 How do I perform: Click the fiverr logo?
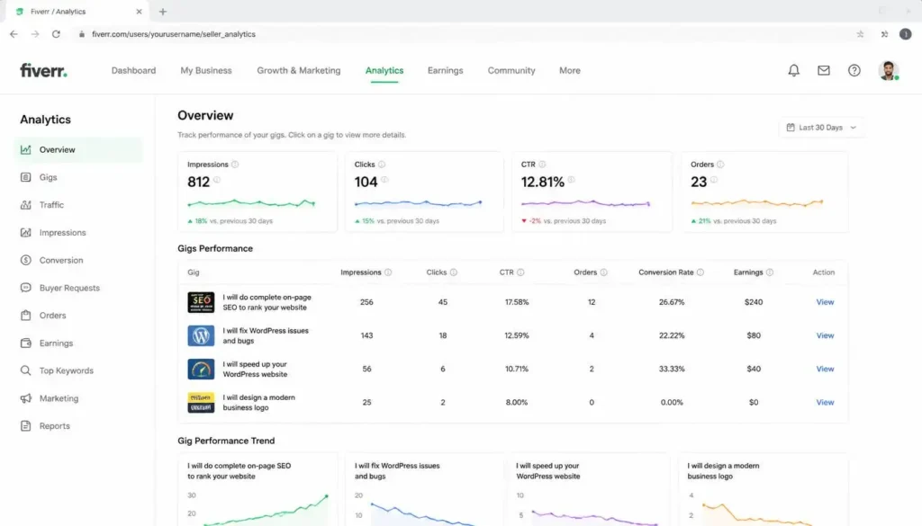[x=43, y=70]
